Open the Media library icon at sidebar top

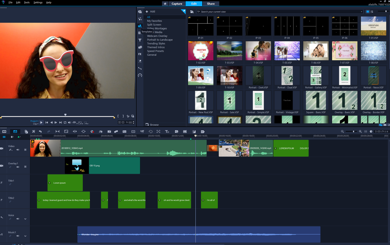140,12
